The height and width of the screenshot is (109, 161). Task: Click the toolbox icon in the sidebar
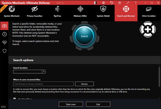coord(5,26)
